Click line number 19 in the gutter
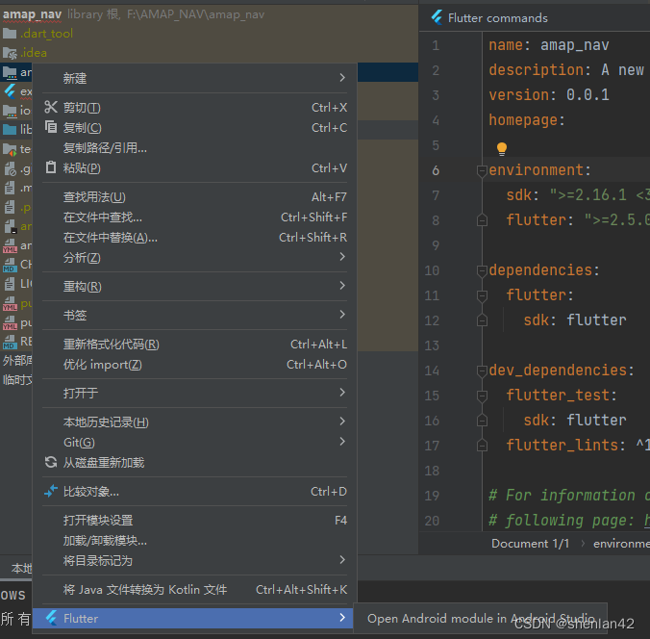The width and height of the screenshot is (650, 639). pyautogui.click(x=432, y=496)
